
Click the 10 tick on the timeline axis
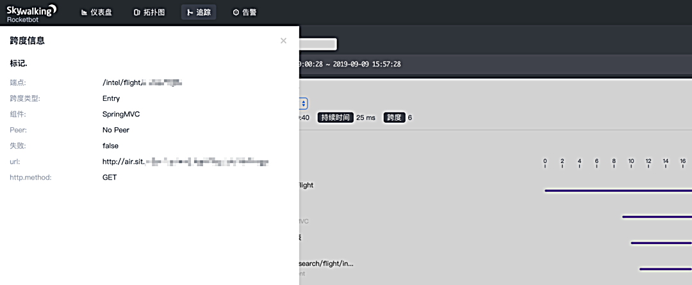coord(631,163)
